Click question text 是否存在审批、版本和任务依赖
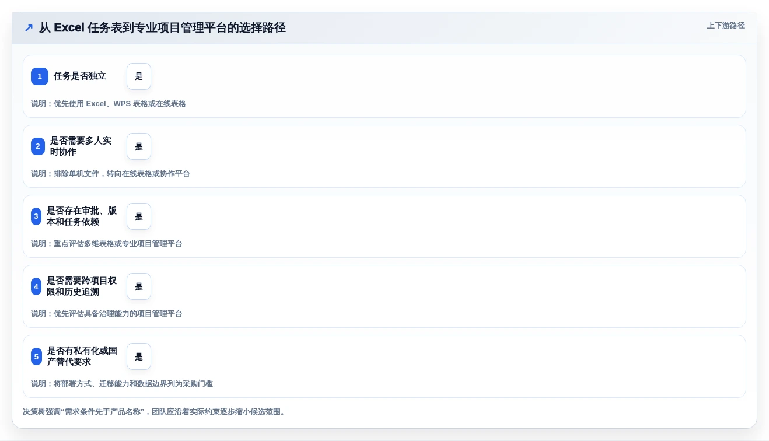Viewport: 769px width, 441px height. (x=82, y=216)
